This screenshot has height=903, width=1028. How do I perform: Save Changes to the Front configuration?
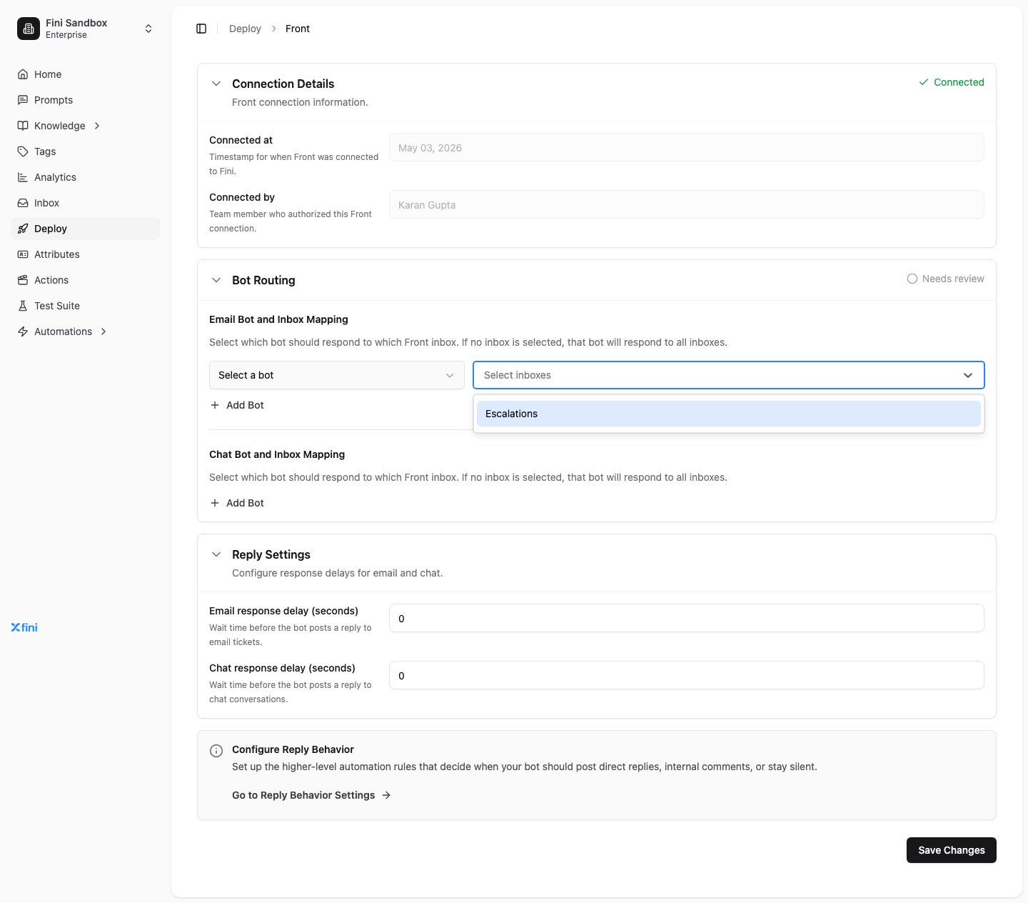tap(952, 850)
